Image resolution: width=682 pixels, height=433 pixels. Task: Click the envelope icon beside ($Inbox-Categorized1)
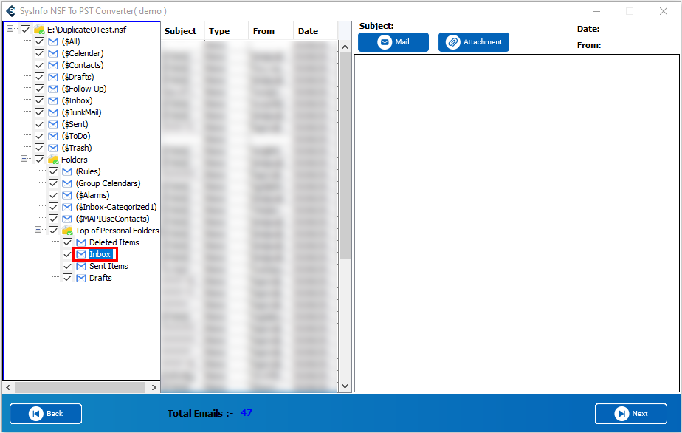[67, 207]
